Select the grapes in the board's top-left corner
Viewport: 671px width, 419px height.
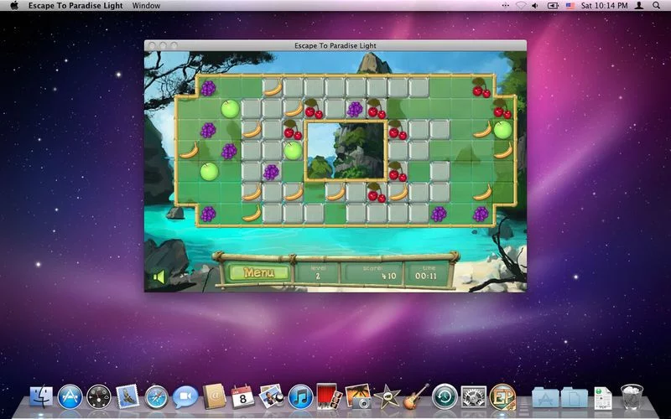(208, 88)
